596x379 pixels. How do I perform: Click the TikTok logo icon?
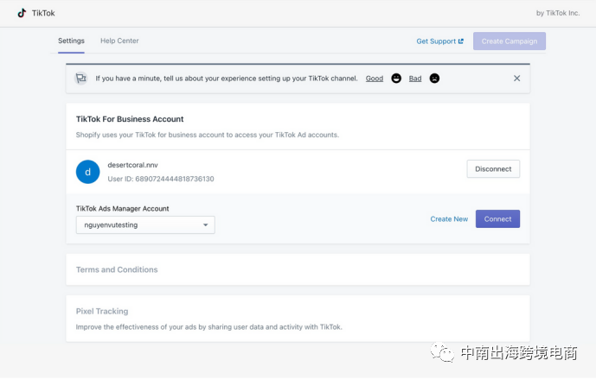(22, 13)
